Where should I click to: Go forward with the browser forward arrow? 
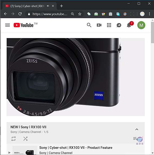pos(13,14)
